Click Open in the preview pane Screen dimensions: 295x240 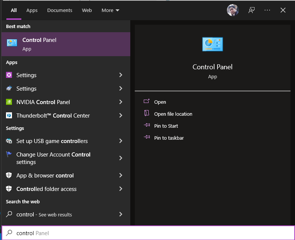pos(160,102)
